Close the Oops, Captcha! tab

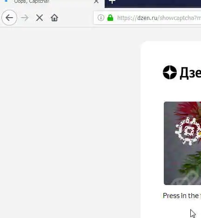(96, 2)
